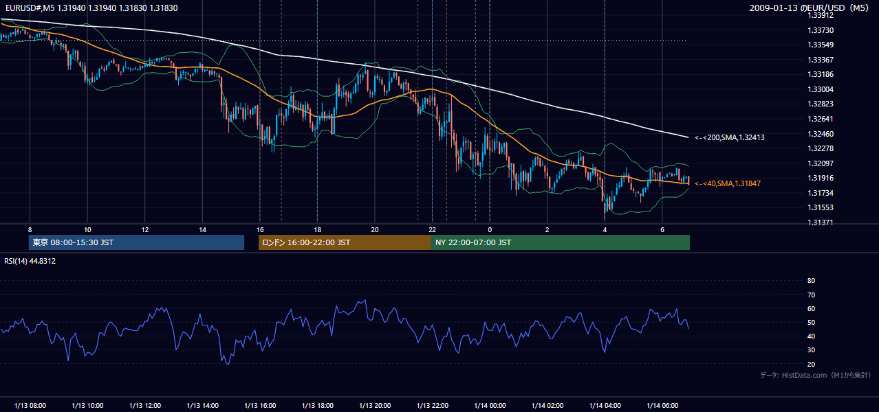Click the 2009-01-13 EUR/USD (M5) chart heading
The height and width of the screenshot is (412, 879).
(x=810, y=8)
